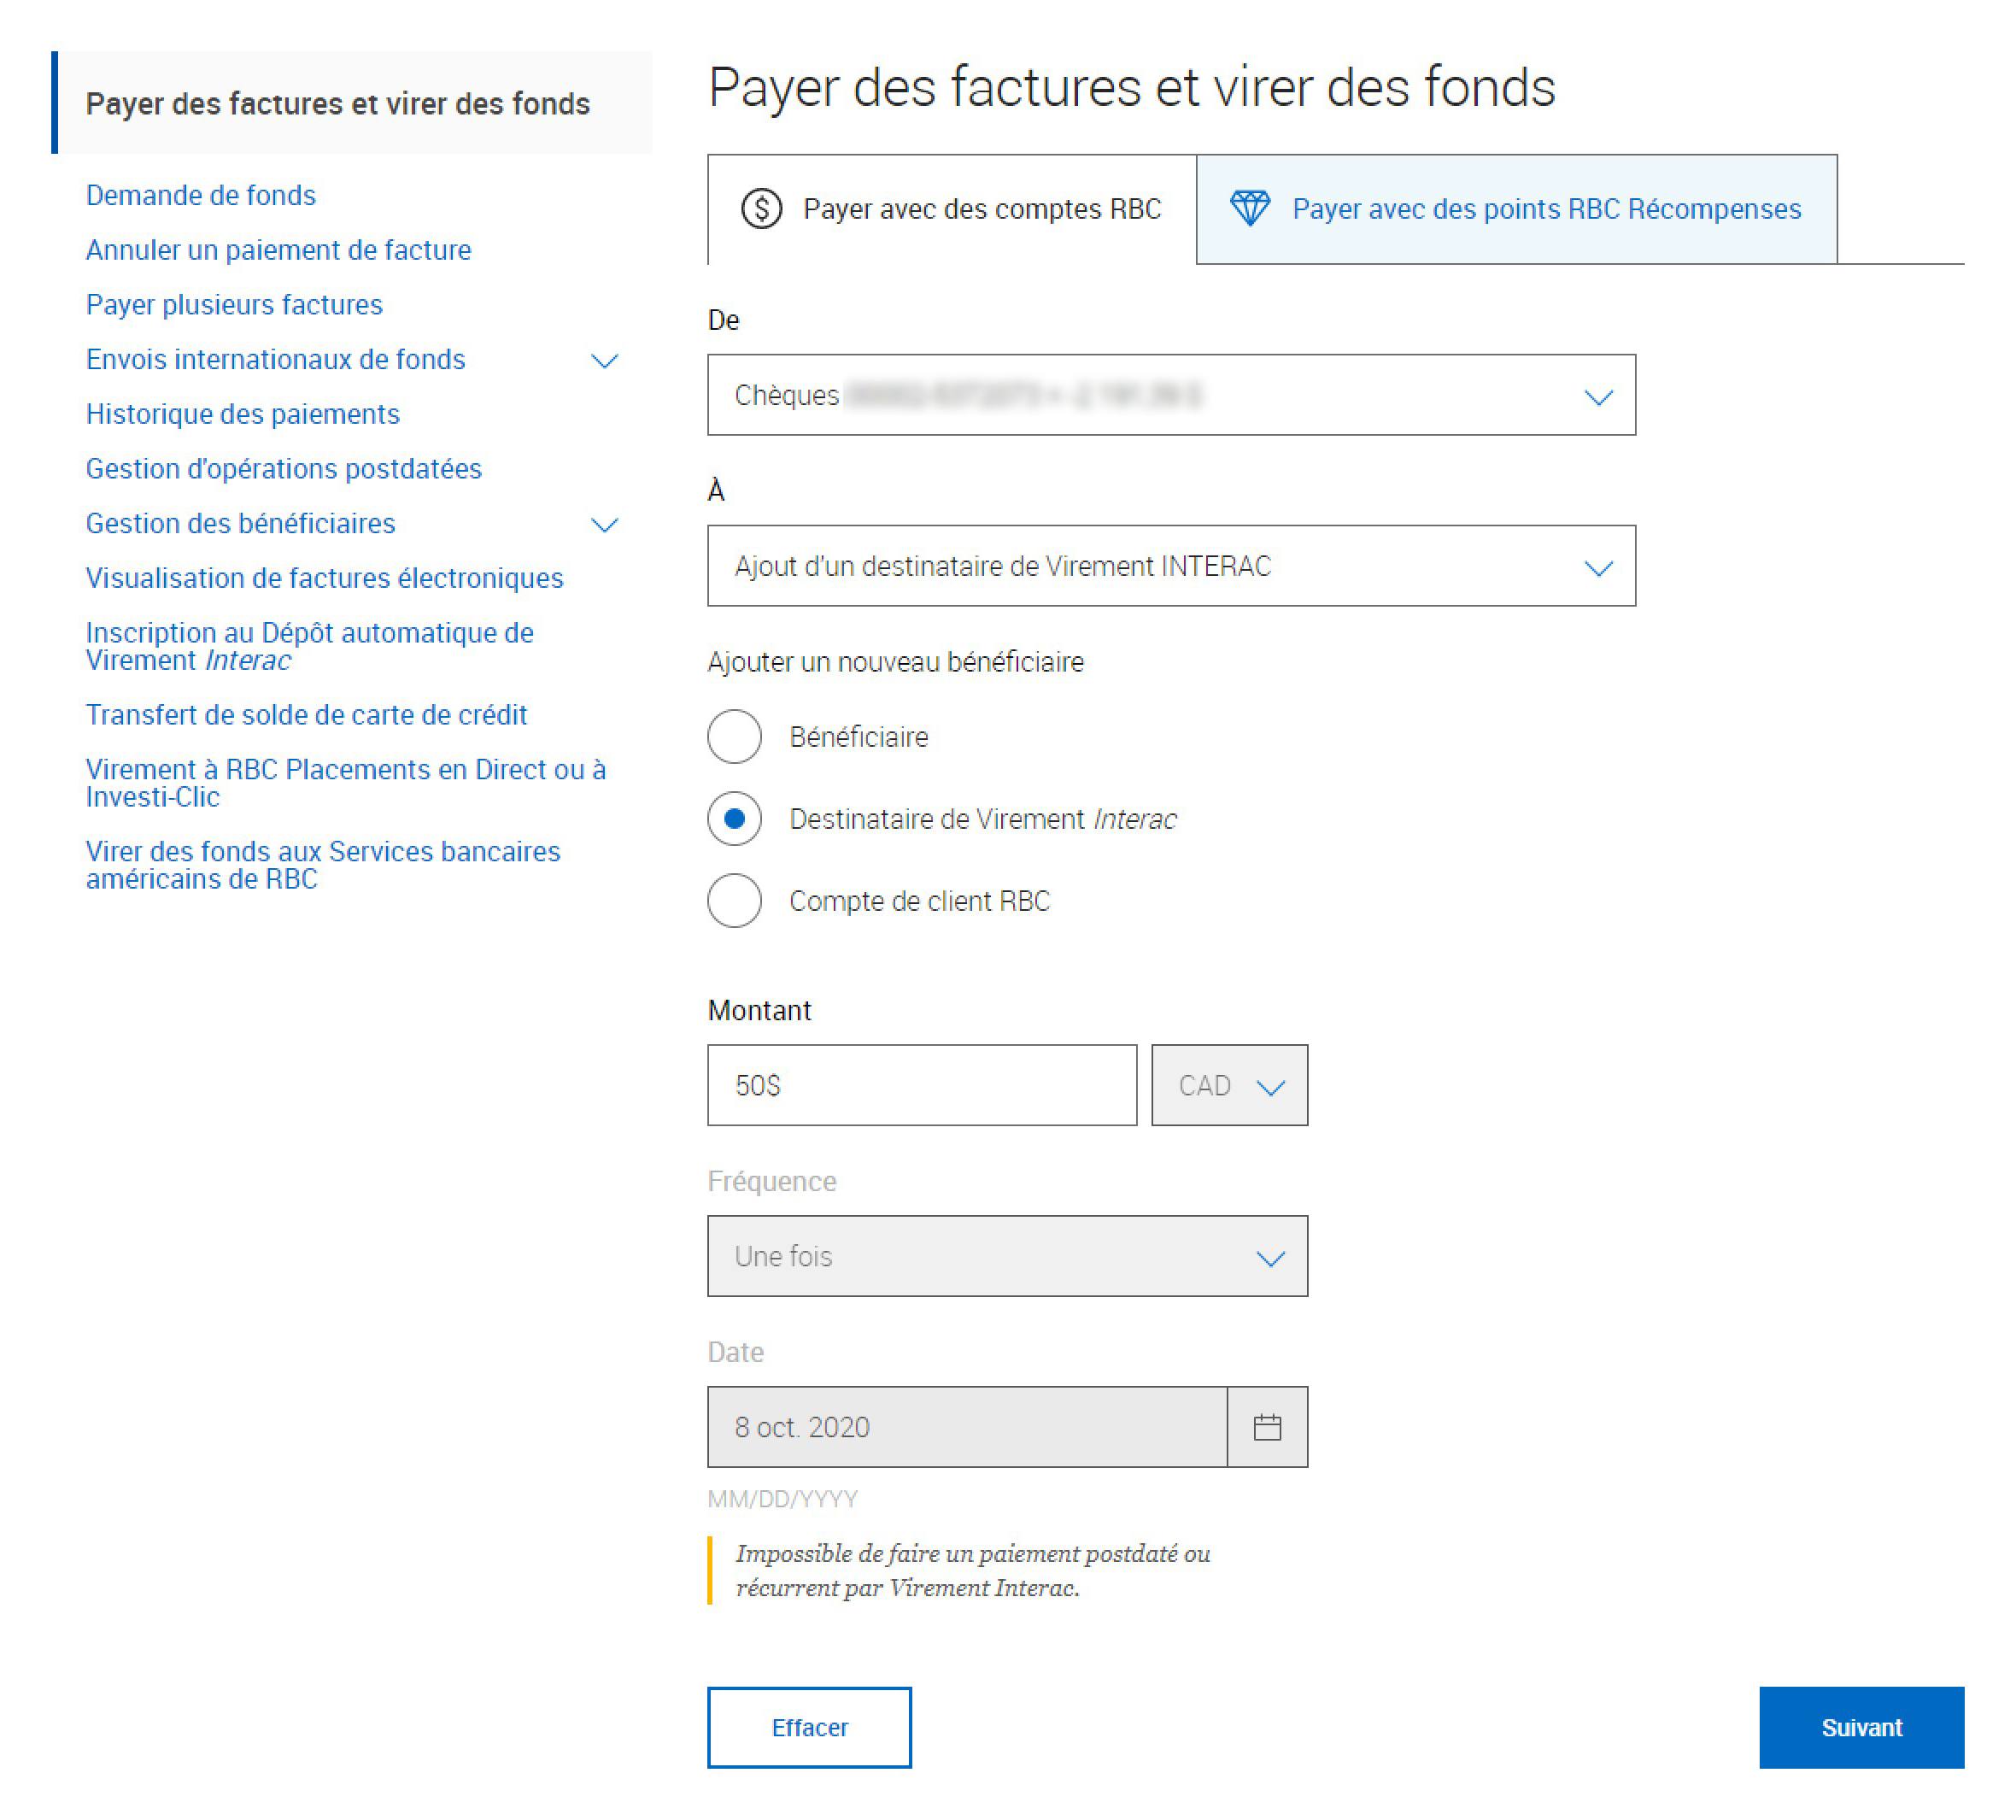
Task: Open the À recipient dropdown
Action: 1171,566
